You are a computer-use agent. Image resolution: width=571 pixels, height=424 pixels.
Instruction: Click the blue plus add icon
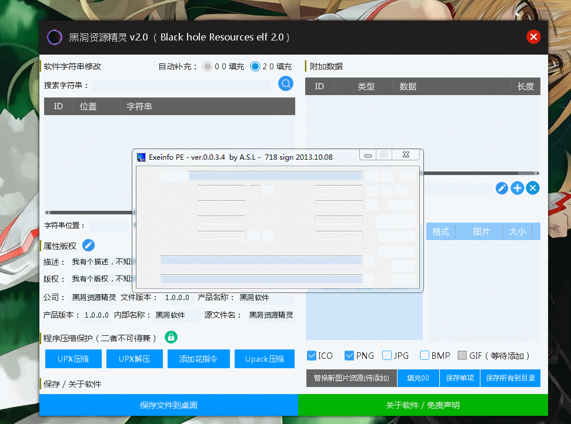click(517, 188)
